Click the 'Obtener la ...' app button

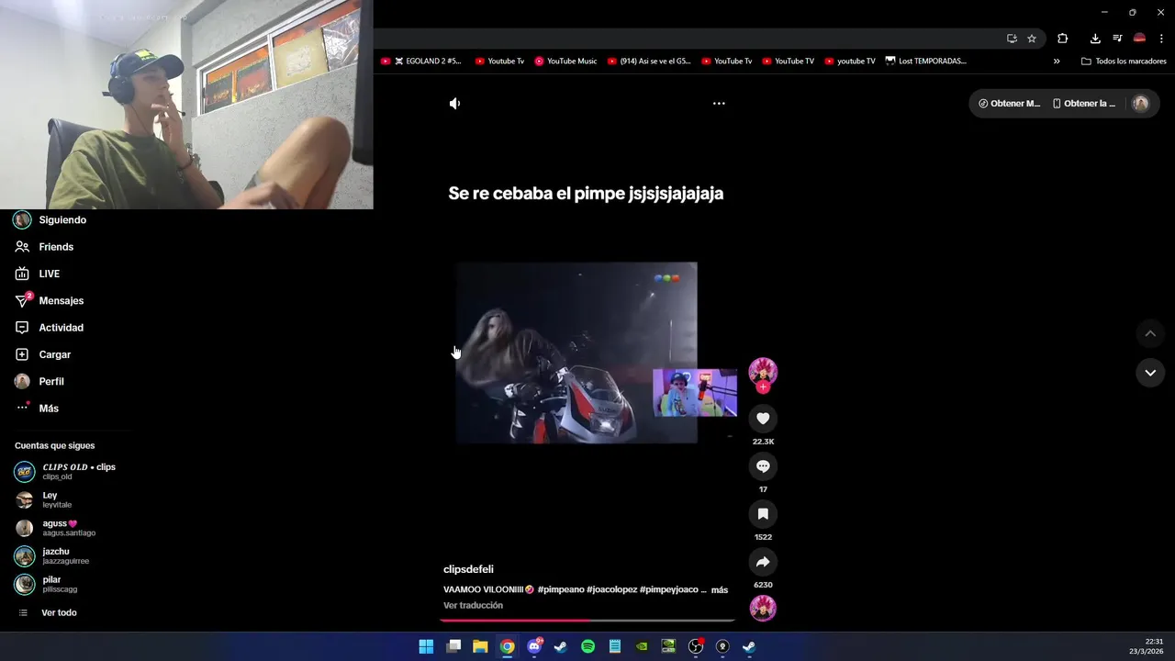1083,104
